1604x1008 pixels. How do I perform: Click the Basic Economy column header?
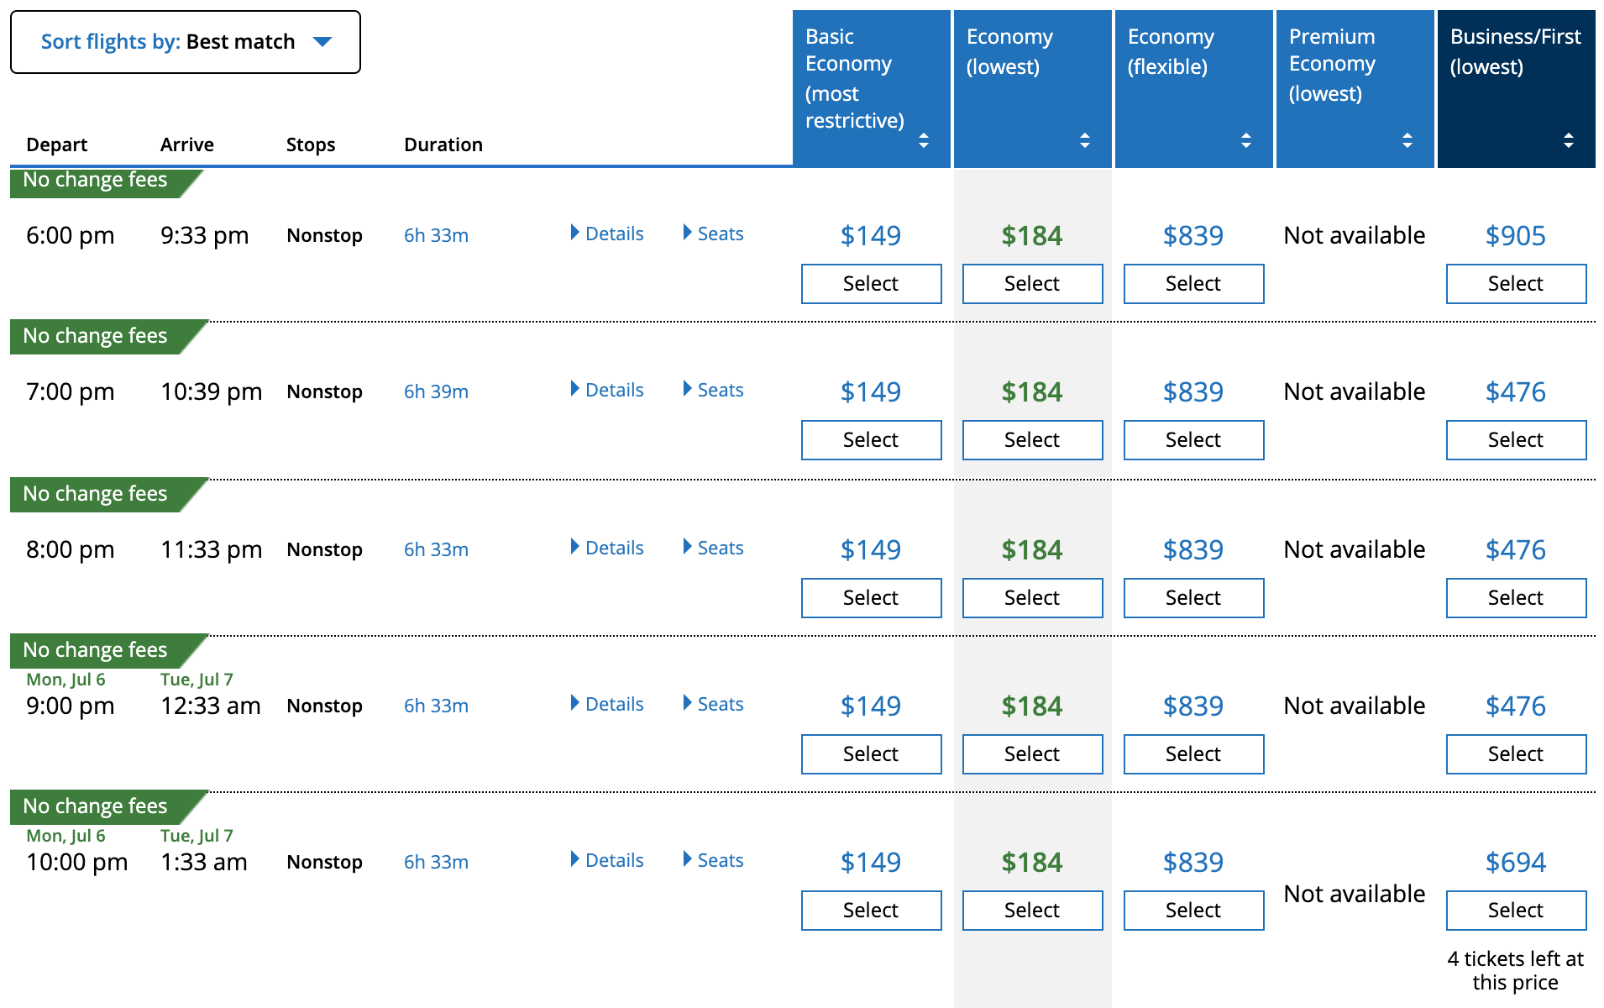[x=872, y=89]
